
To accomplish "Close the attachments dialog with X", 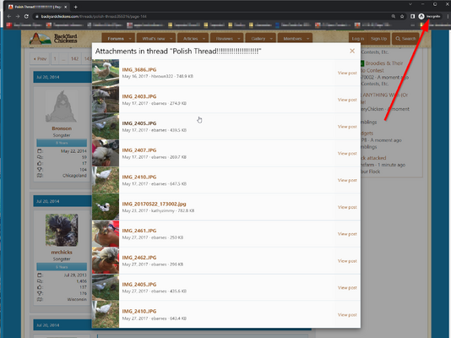I will pos(352,51).
